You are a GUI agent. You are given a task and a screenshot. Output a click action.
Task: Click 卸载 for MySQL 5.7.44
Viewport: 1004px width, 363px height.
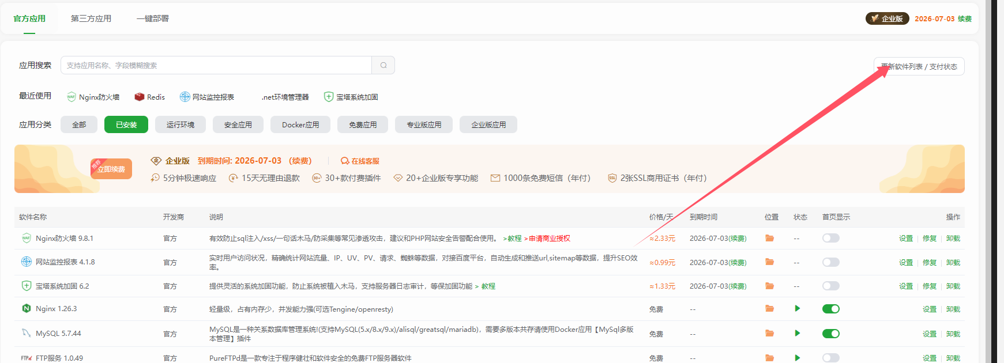(x=953, y=334)
